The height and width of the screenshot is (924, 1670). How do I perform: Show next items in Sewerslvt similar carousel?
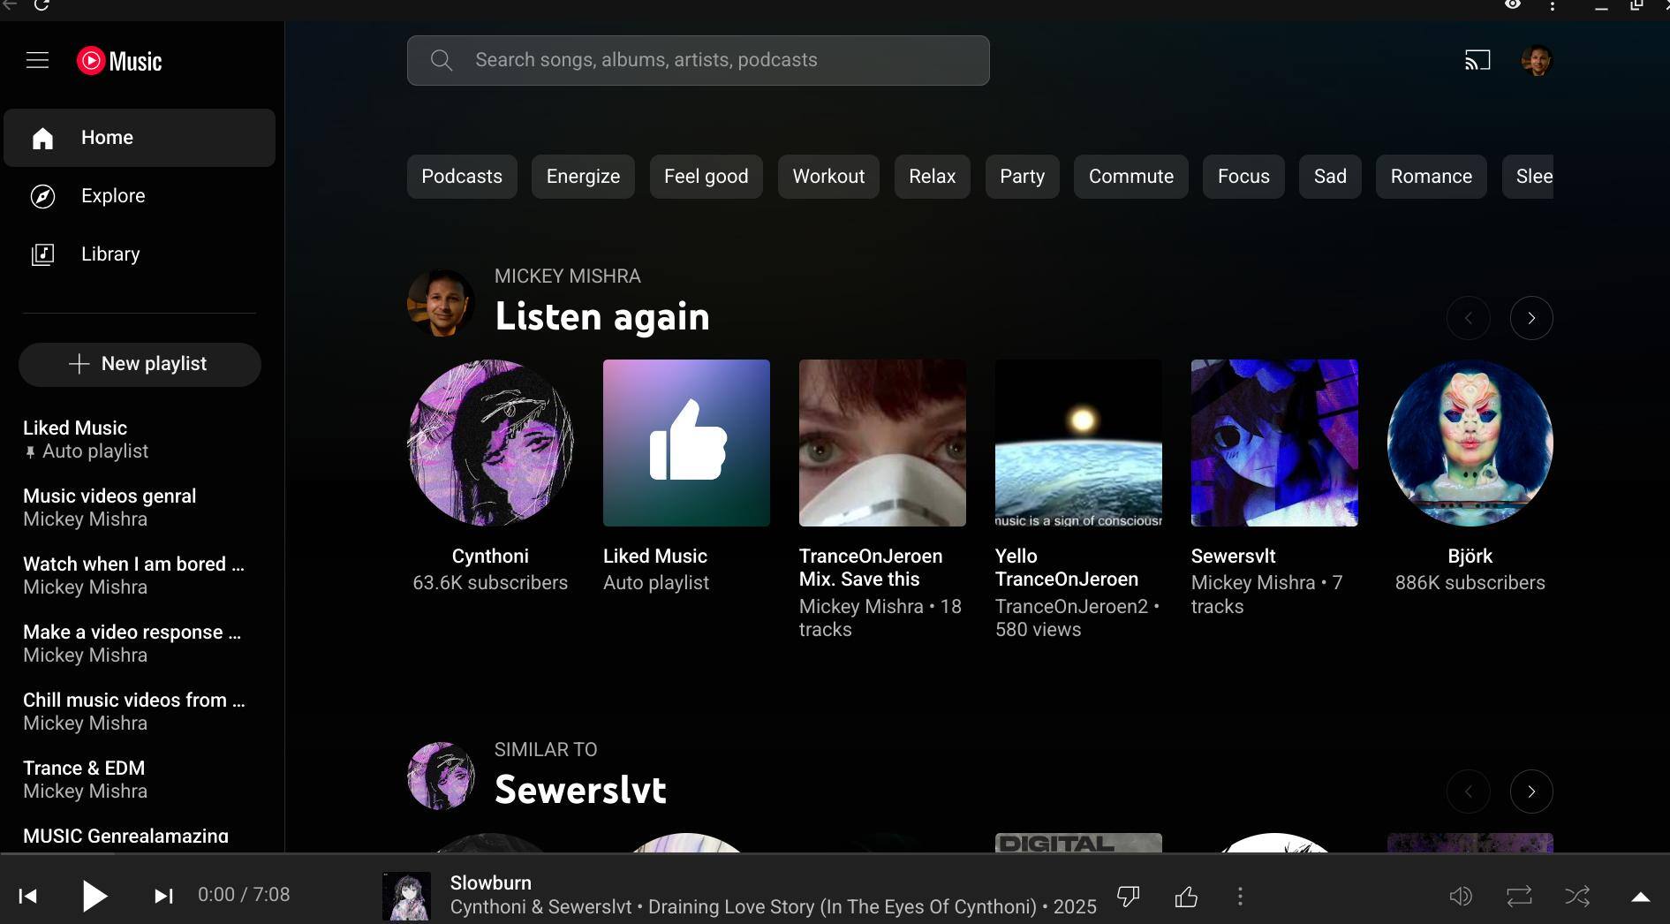pos(1531,791)
